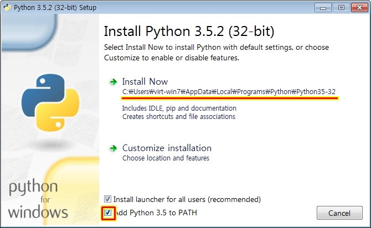The width and height of the screenshot is (371, 228).
Task: Click "Includes IDLE, pip and documentation" description
Action: [179, 108]
